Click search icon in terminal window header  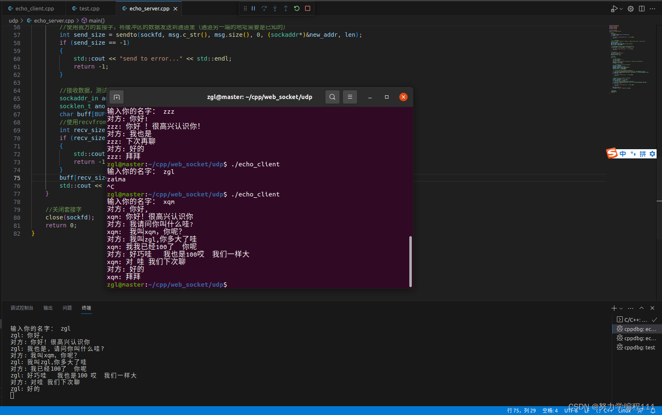click(332, 97)
